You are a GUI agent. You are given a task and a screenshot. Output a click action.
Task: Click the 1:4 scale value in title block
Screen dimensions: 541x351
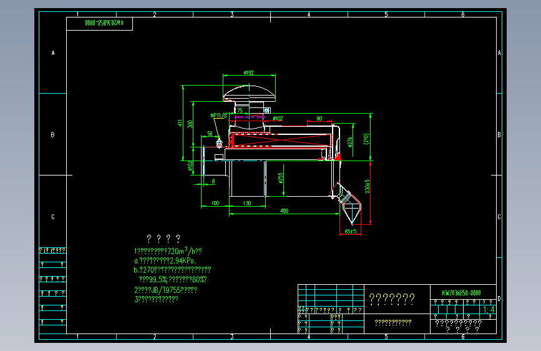(x=489, y=309)
